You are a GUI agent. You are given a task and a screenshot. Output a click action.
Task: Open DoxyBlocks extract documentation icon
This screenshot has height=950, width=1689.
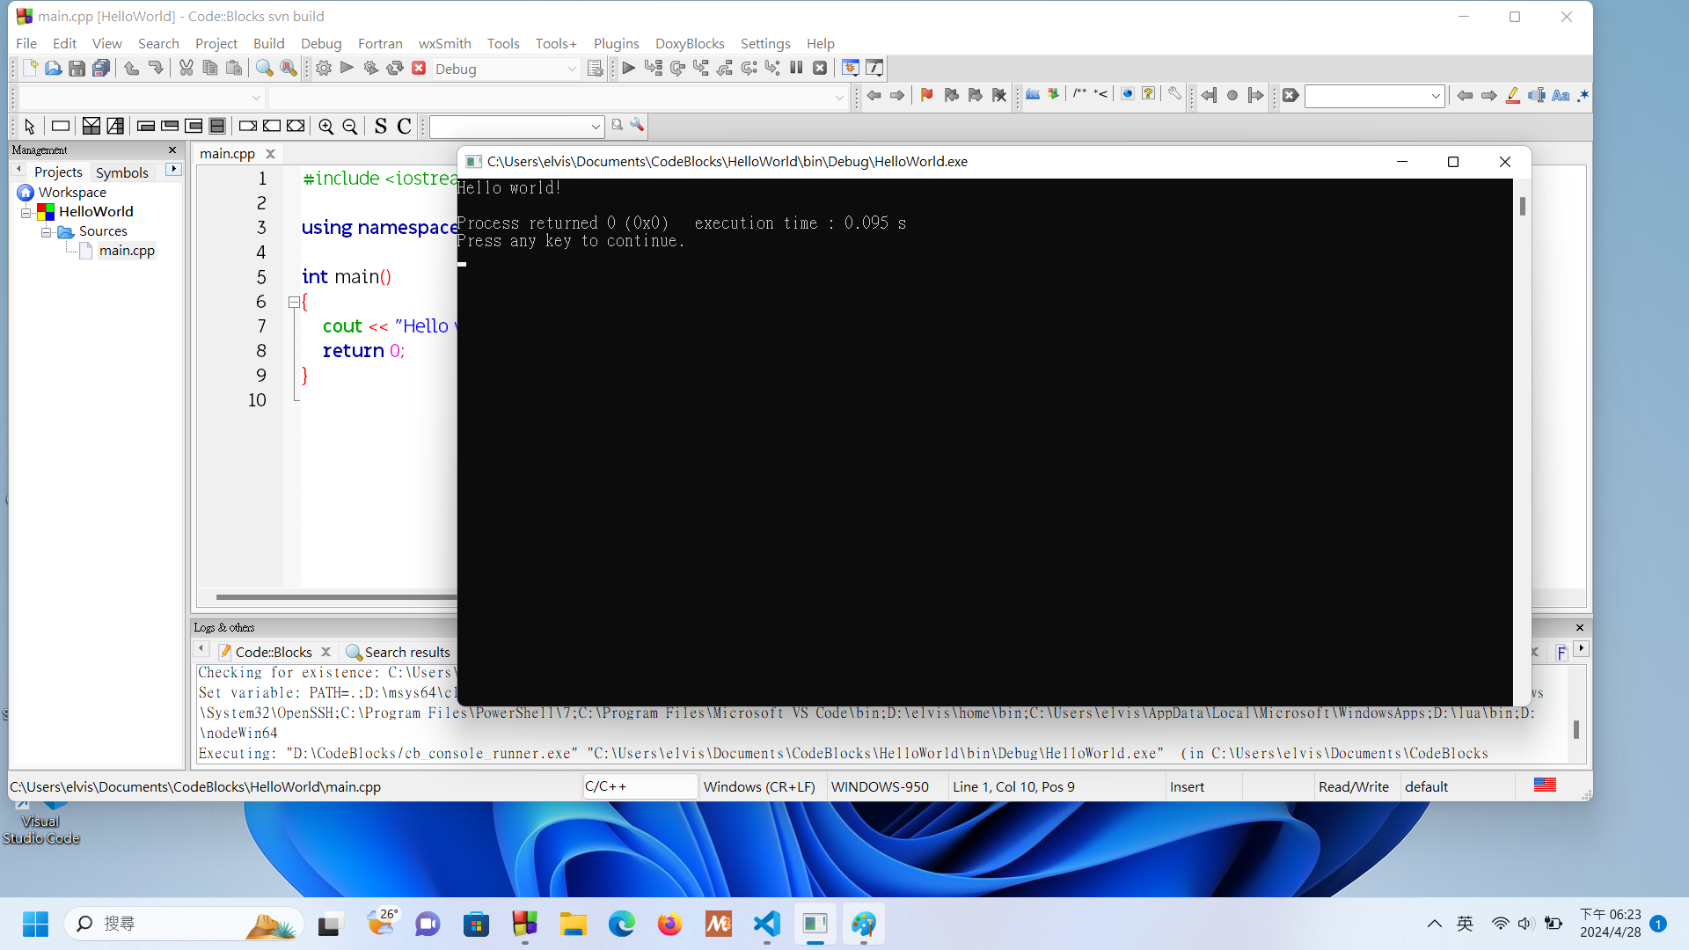click(x=1032, y=95)
